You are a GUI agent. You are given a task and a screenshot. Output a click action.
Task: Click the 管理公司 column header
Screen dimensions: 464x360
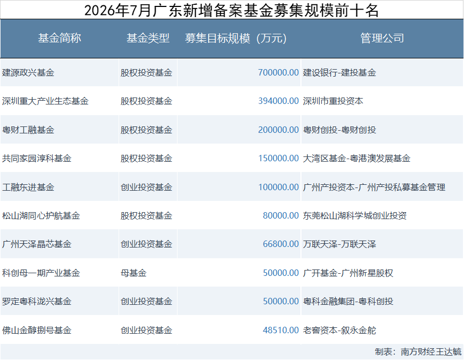click(382, 38)
